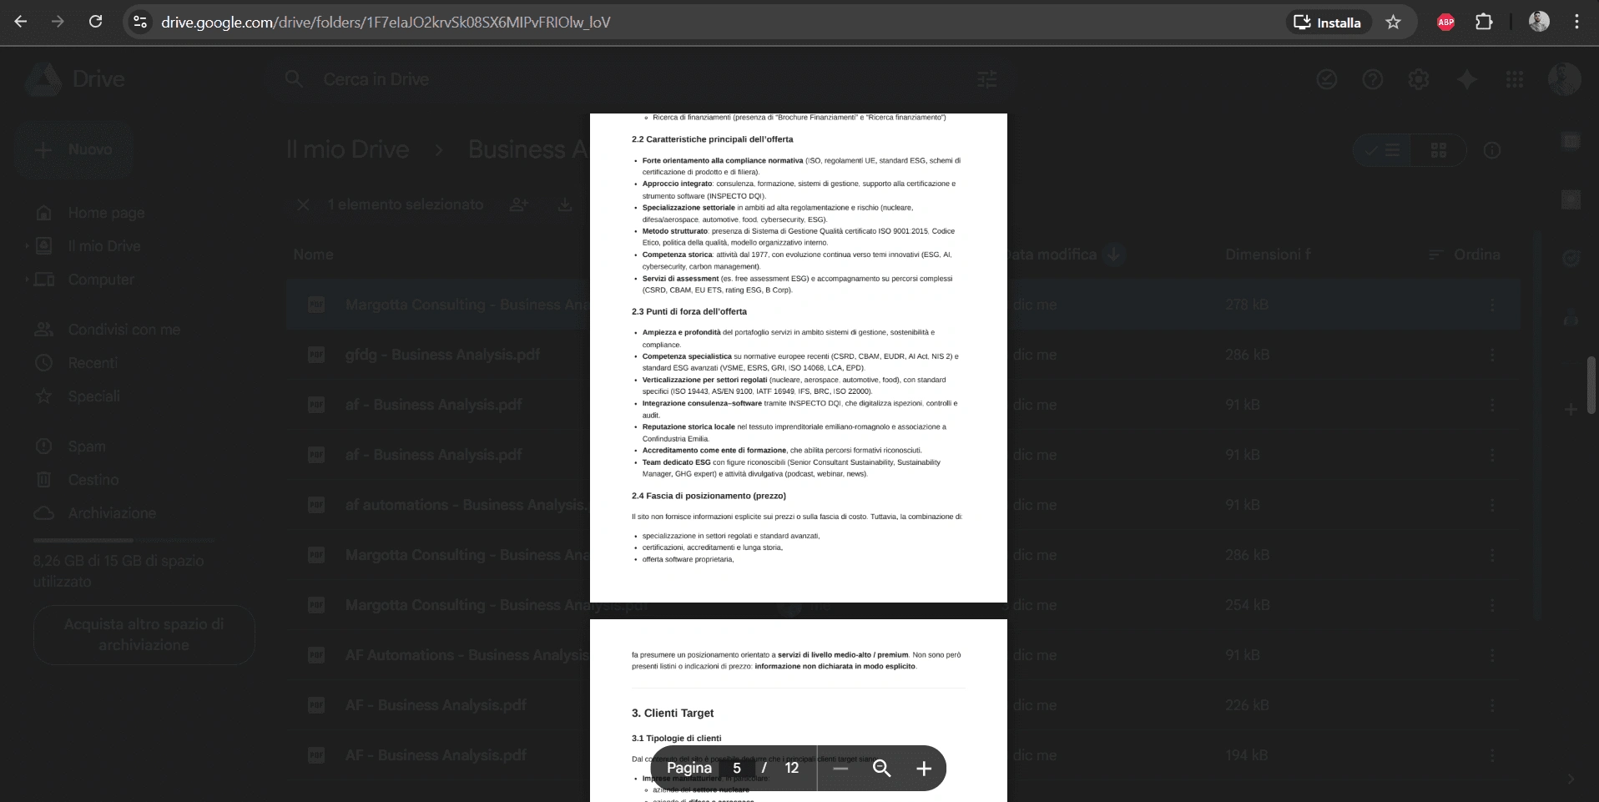Download the selected file
Viewport: 1599px width, 802px height.
coord(566,204)
